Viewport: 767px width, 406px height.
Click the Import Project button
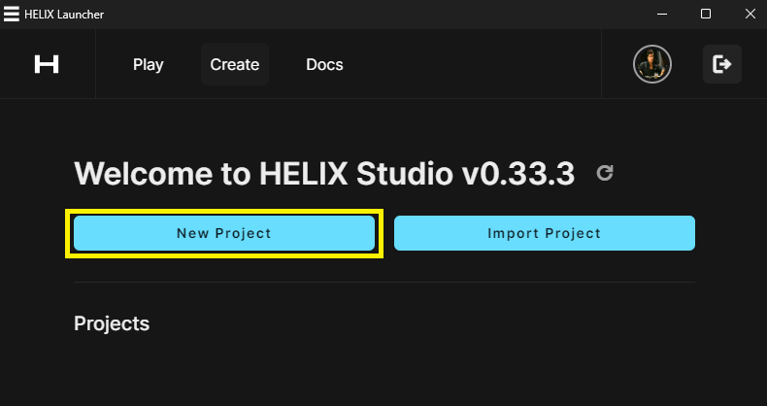544,233
